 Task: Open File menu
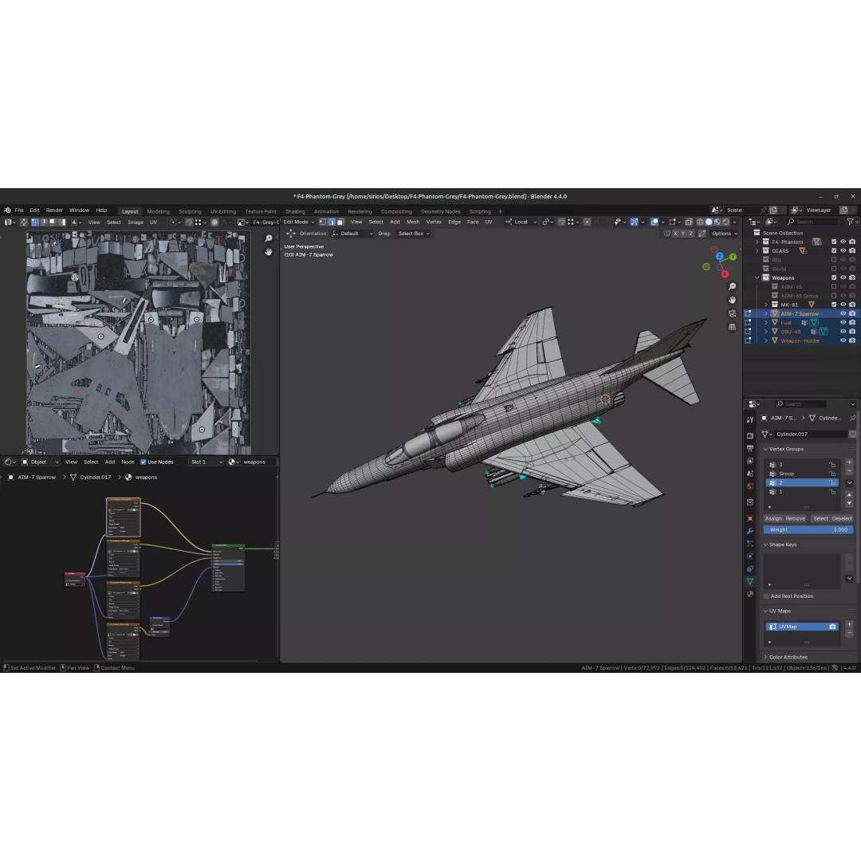[x=19, y=210]
